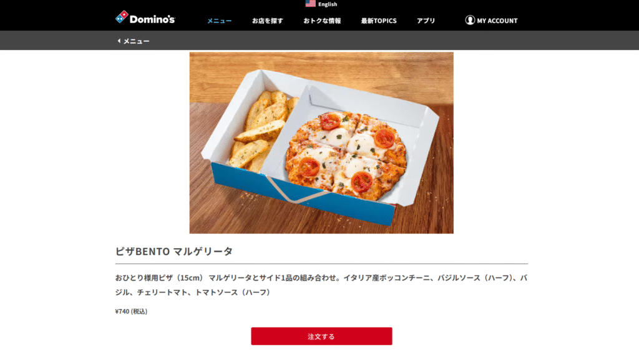Click the ピザBENTO マルゲリータ title
This screenshot has width=639, height=358.
coord(174,251)
